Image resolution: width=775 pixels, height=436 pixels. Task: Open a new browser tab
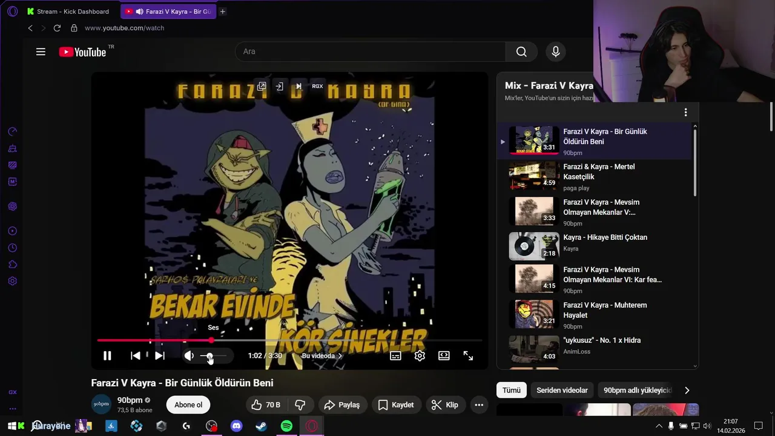[x=222, y=12]
